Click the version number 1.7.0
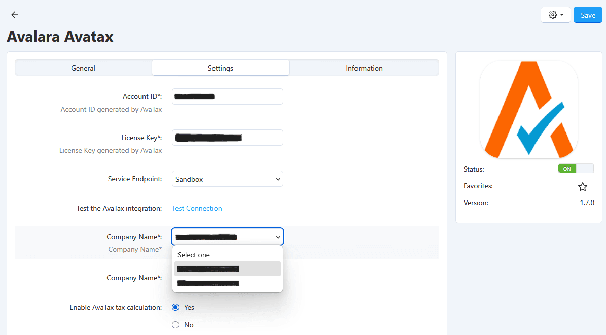This screenshot has height=335, width=606. [587, 203]
